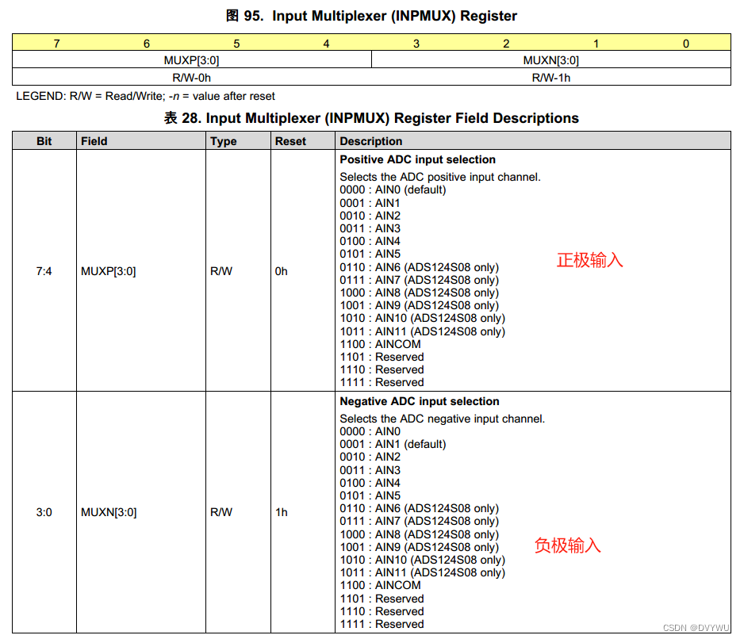Click '1100 : AINCOM' in negative input list
This screenshot has height=639, width=744.
point(380,585)
